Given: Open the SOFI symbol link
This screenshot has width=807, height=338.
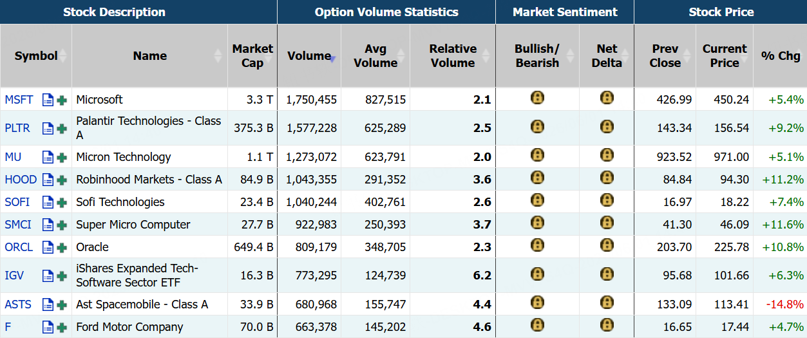Looking at the screenshot, I should [x=17, y=202].
